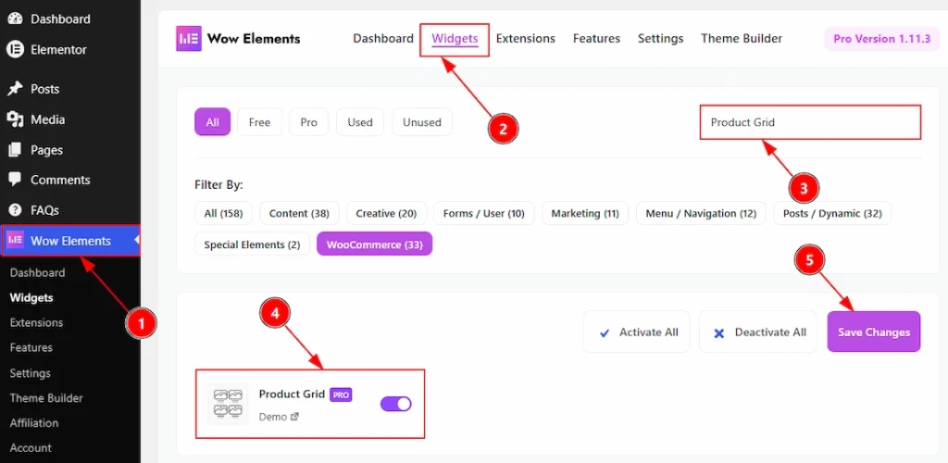Click the Wow Elements sidebar logo icon
The height and width of the screenshot is (463, 948).
(x=15, y=240)
